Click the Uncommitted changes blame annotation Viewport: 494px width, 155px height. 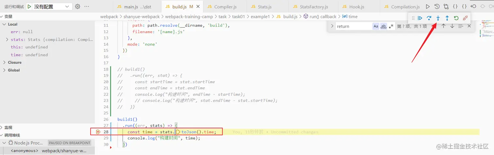click(275, 132)
